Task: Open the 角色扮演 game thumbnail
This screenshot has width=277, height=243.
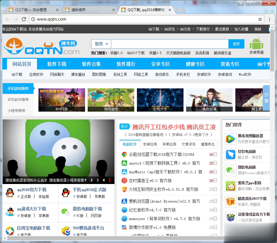Action: [209, 100]
